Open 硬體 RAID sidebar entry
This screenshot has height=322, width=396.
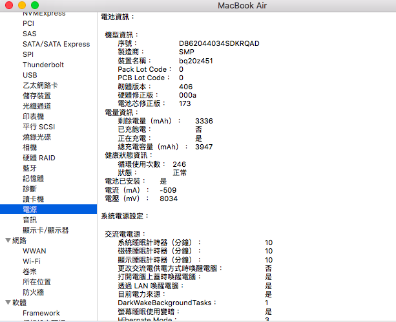click(x=39, y=158)
